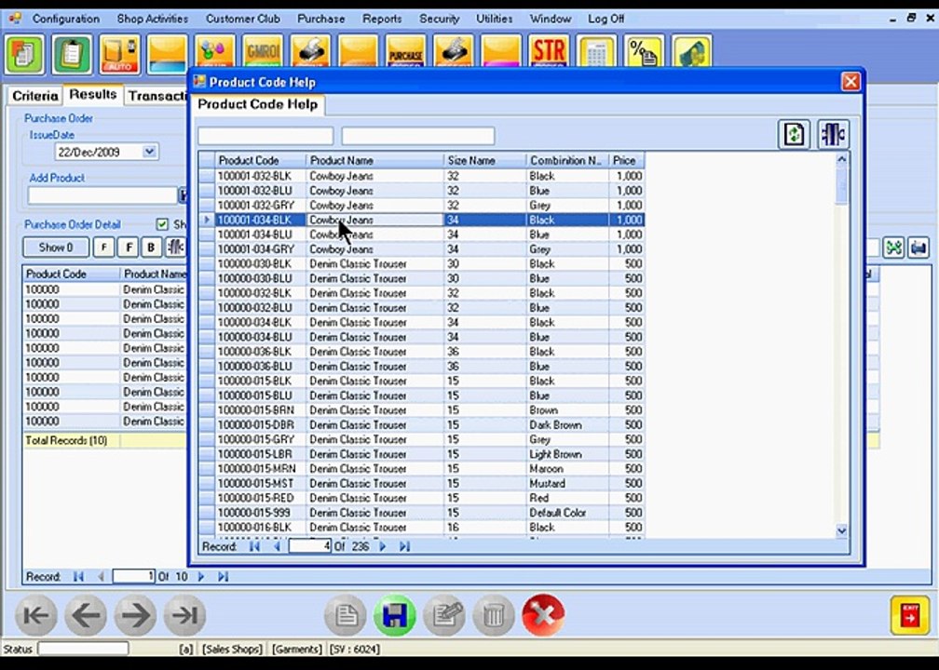Click dialog scrollbar down arrow
939x670 pixels.
pyautogui.click(x=841, y=530)
